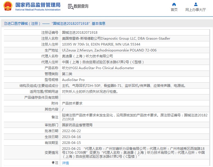Open the 数据查询 search icon
The image size is (213, 167).
tap(71, 6)
